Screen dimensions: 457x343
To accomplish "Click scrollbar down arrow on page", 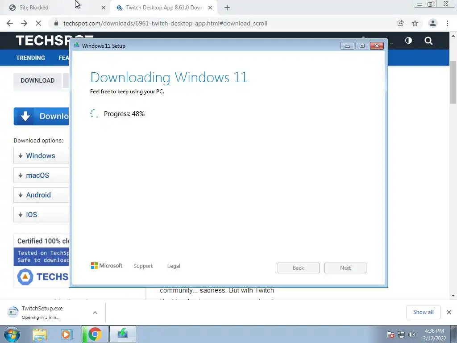I will pos(453,296).
